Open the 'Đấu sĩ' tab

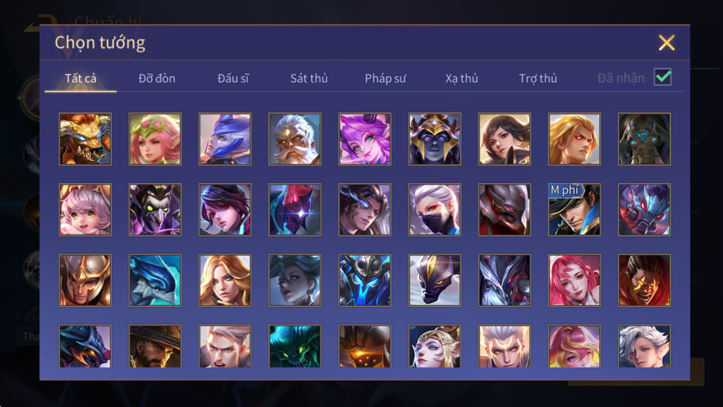tap(233, 78)
